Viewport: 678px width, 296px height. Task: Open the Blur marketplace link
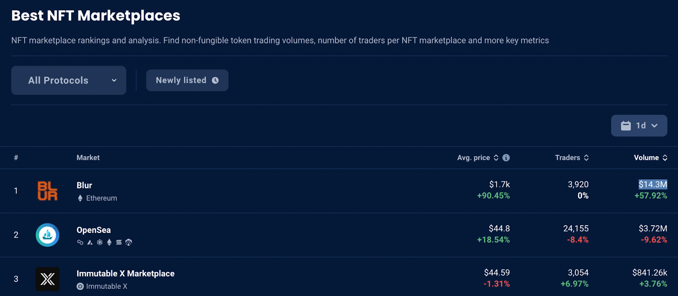click(84, 185)
